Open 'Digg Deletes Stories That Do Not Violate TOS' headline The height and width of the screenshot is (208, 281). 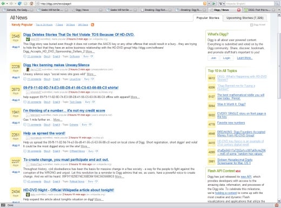[x=79, y=35]
